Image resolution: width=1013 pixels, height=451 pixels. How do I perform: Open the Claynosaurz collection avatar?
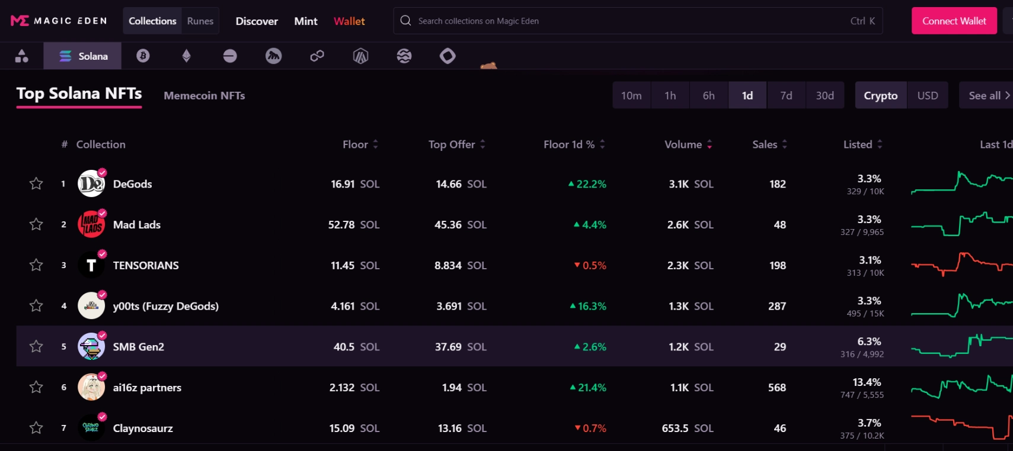(x=91, y=428)
